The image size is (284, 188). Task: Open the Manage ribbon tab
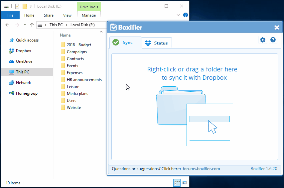pyautogui.click(x=89, y=15)
